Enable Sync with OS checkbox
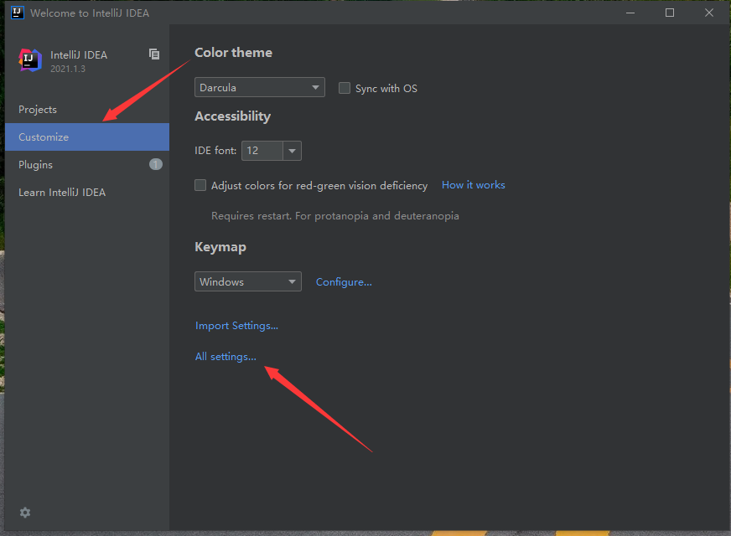 345,88
